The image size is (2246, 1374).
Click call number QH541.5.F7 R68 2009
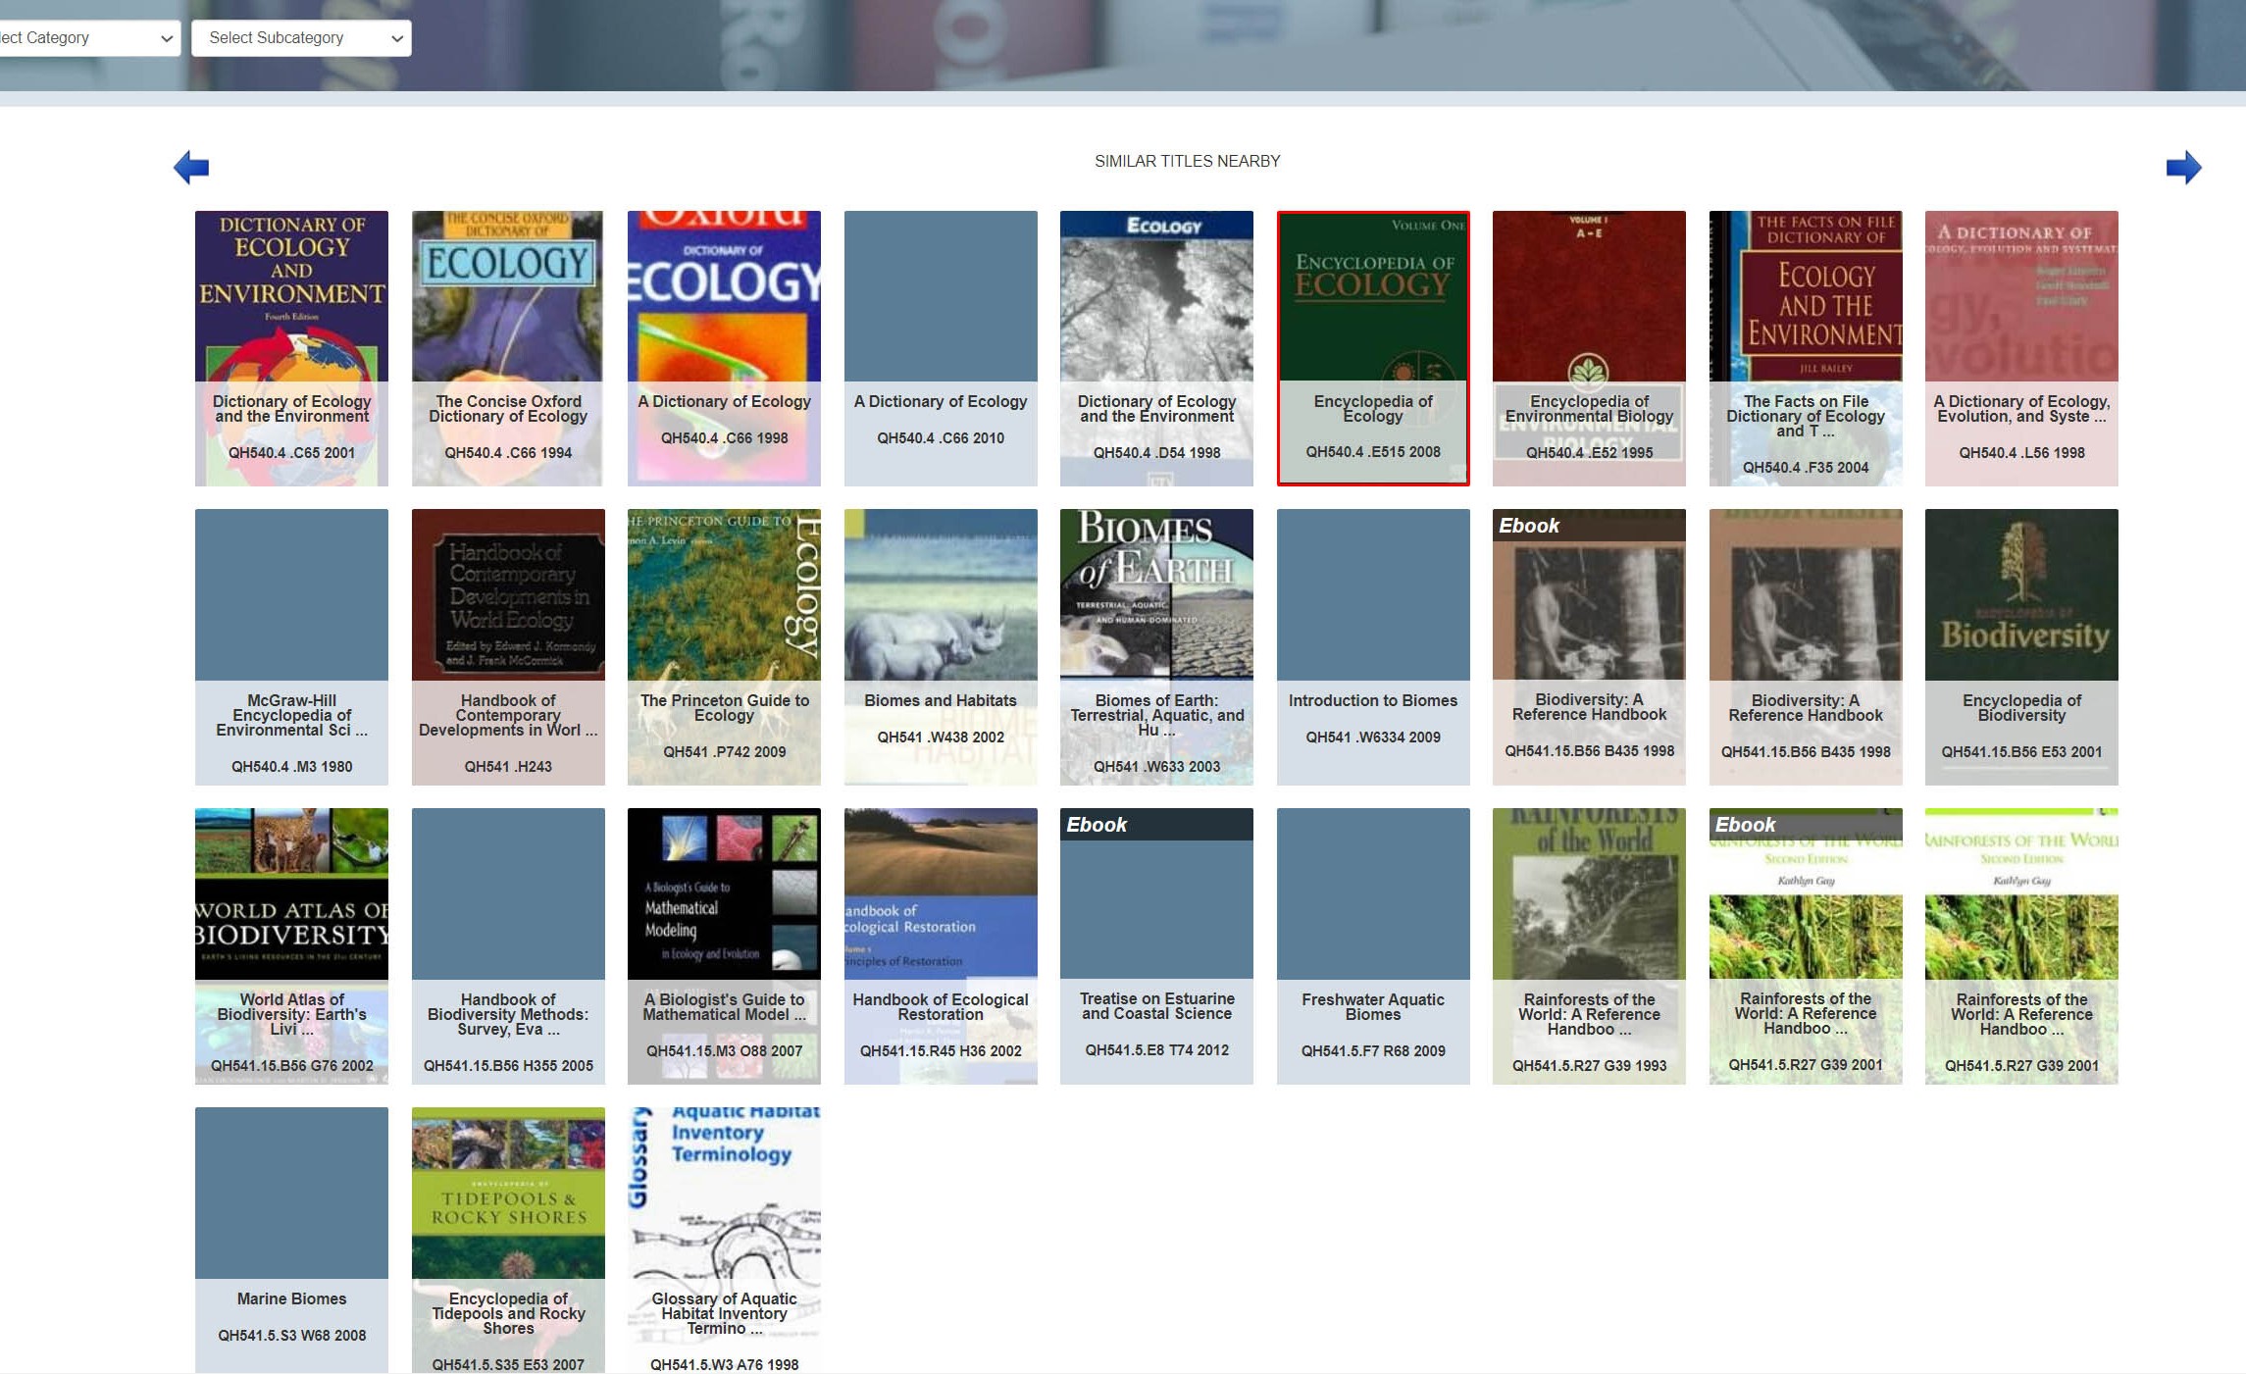[1373, 1051]
